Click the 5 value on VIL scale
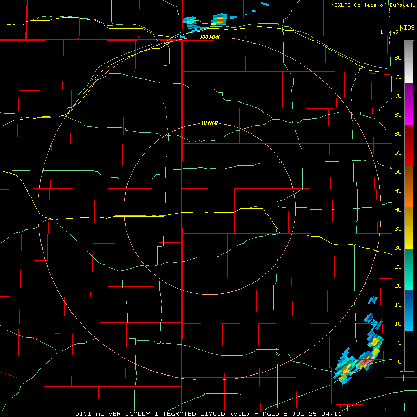This screenshot has height=417, width=417. tap(400, 343)
